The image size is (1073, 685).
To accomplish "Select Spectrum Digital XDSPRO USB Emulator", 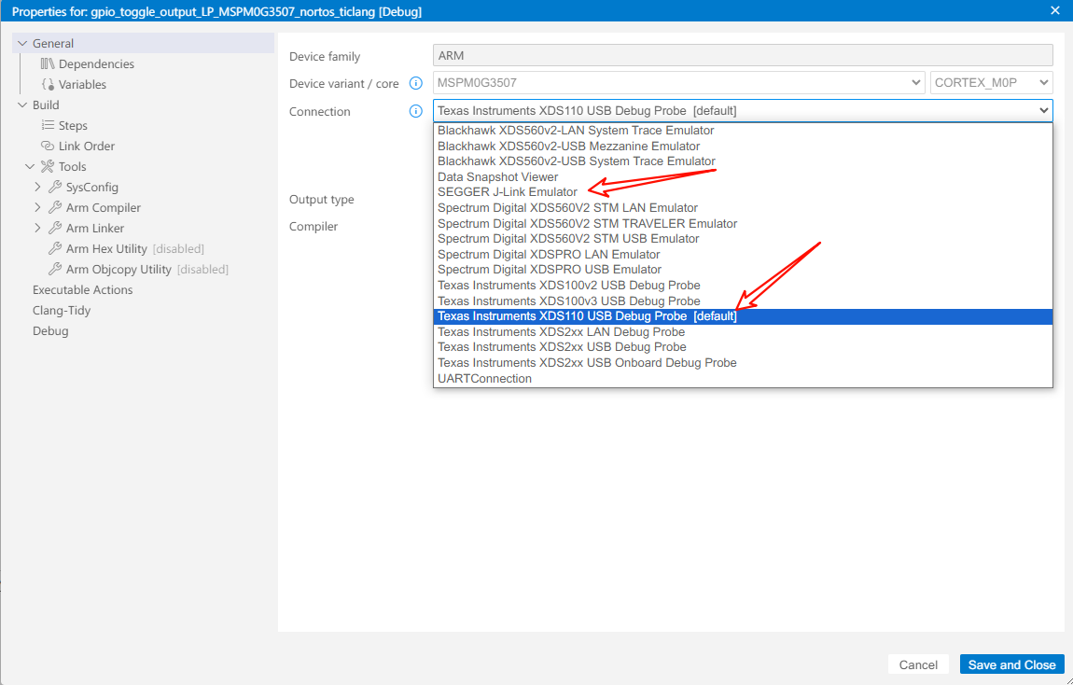I will tap(743, 269).
